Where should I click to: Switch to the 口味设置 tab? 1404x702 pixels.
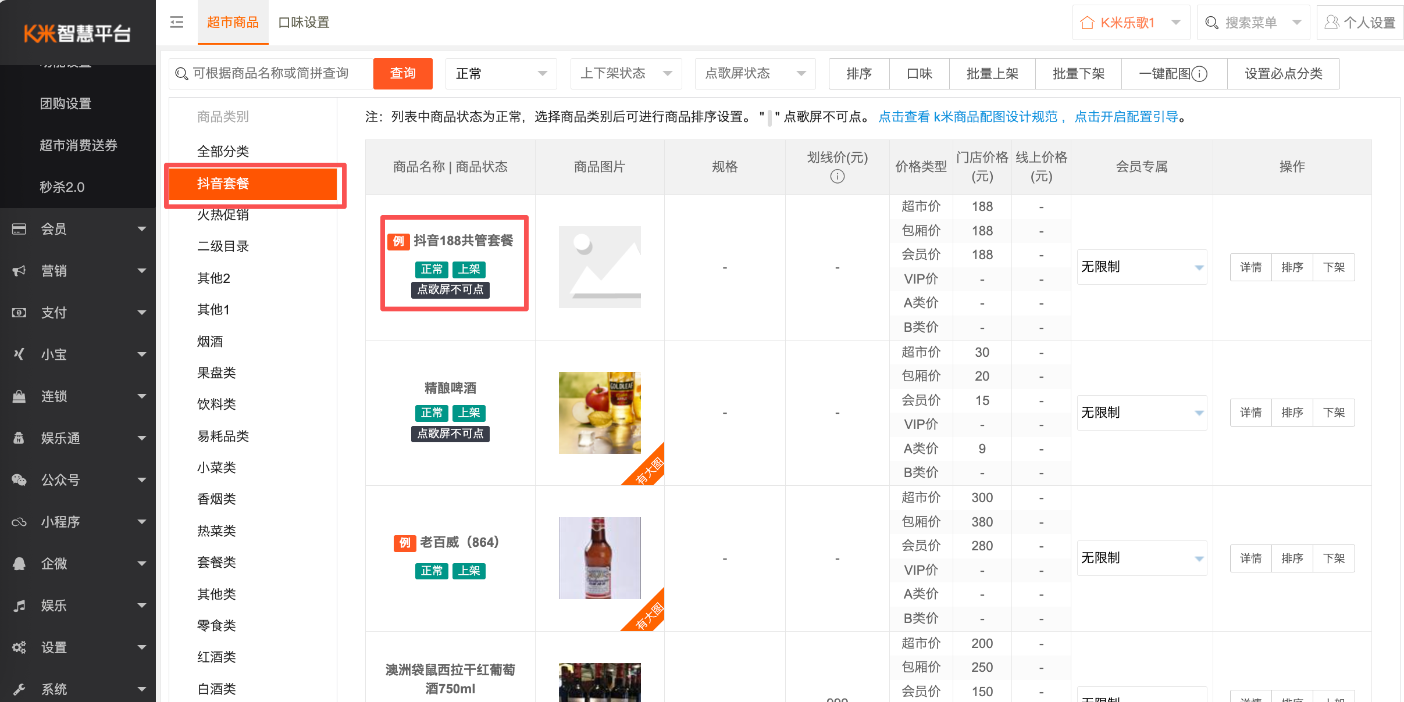(303, 22)
